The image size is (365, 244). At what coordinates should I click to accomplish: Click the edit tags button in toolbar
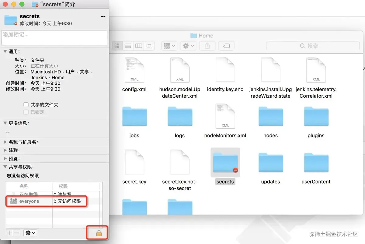point(226,46)
